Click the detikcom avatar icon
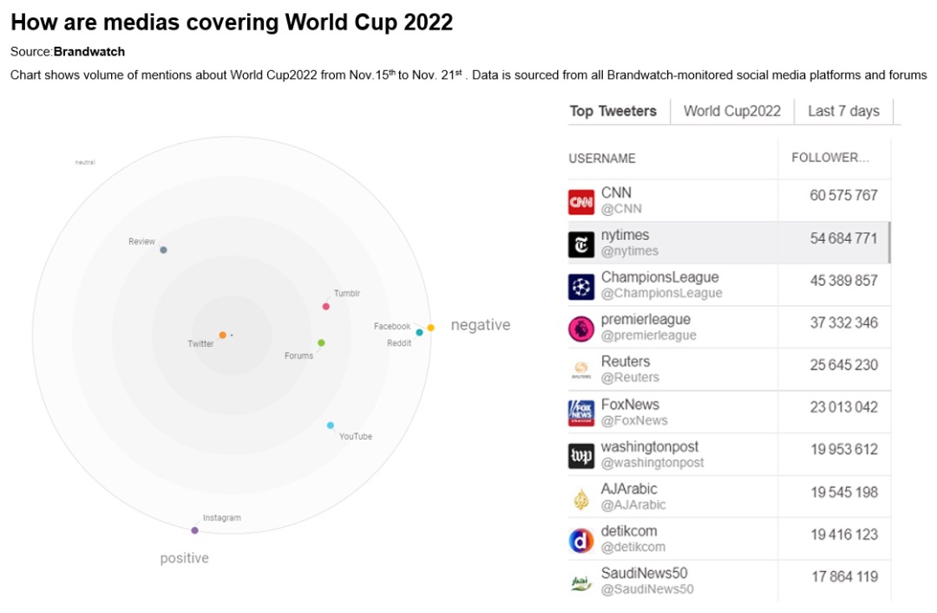Image resolution: width=937 pixels, height=613 pixels. tap(581, 540)
